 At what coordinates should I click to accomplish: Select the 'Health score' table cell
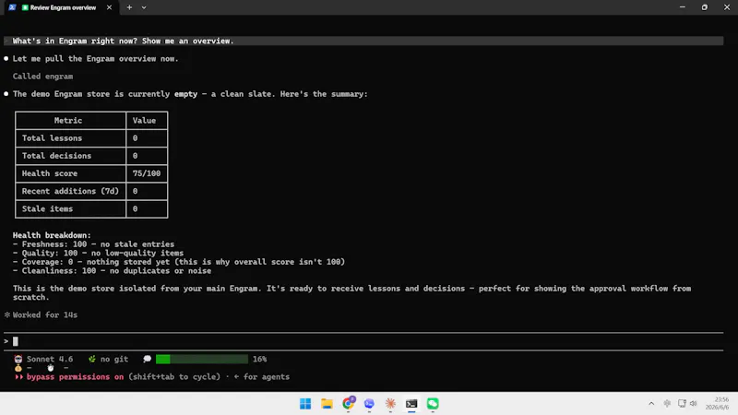coord(71,173)
